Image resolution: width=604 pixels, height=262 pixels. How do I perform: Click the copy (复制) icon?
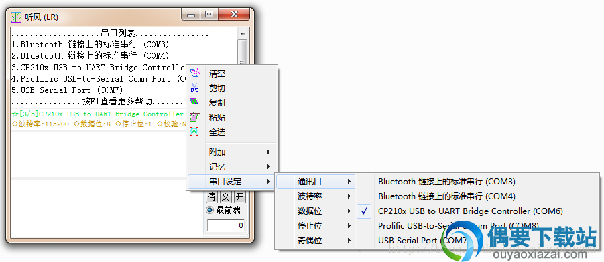pyautogui.click(x=195, y=102)
